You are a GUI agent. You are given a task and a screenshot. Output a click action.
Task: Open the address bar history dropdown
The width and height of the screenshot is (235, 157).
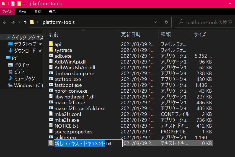coord(156,22)
